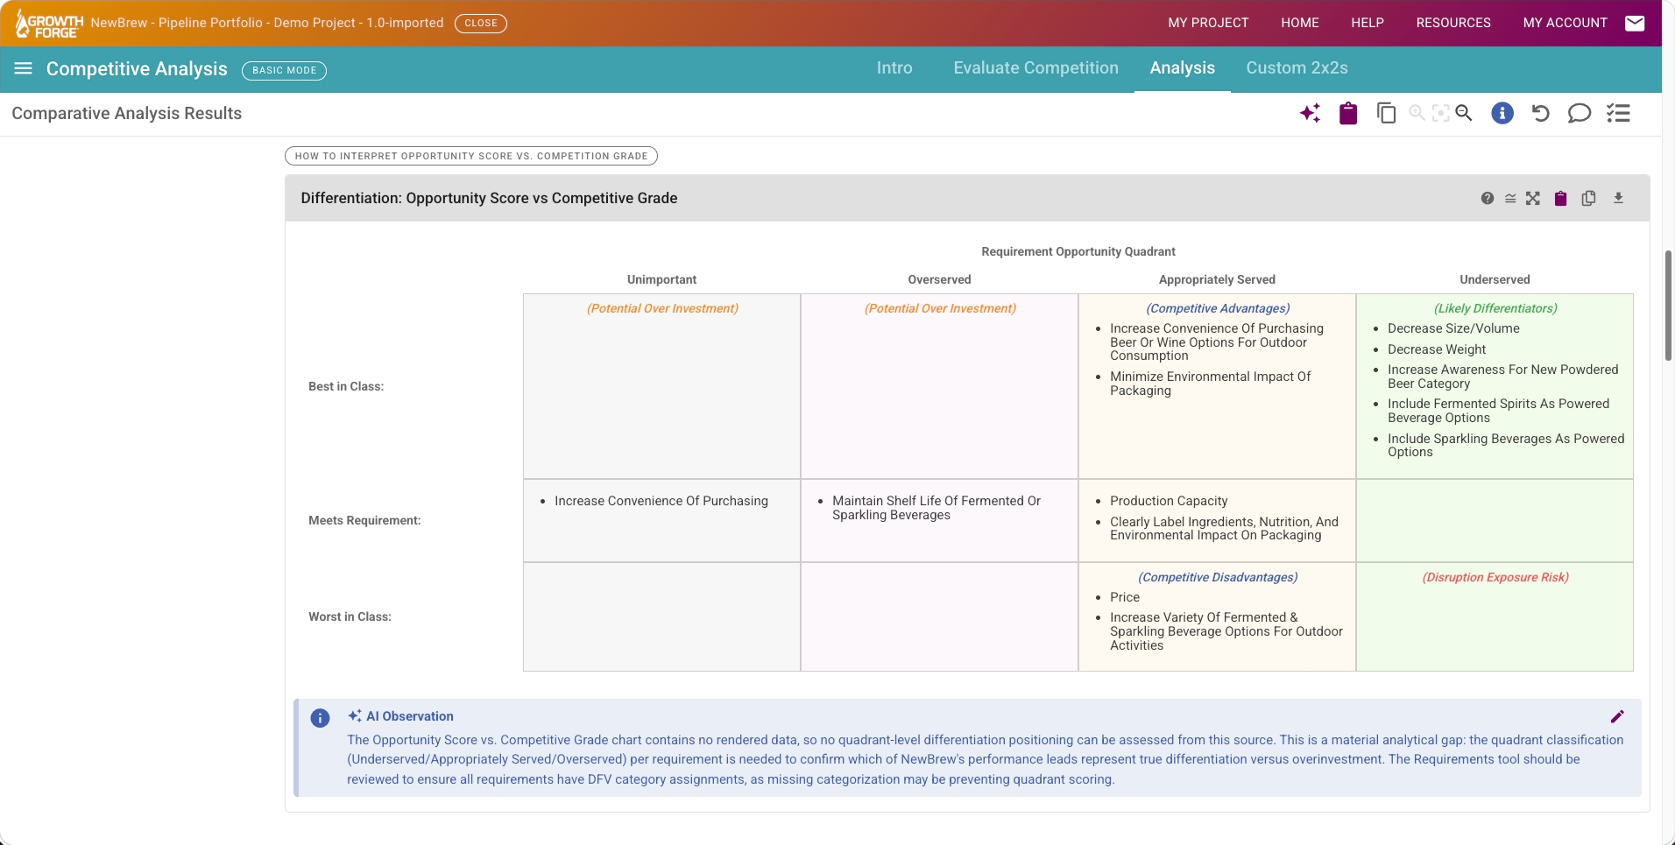Open the comments speech bubble icon
1675x845 pixels.
(x=1579, y=113)
